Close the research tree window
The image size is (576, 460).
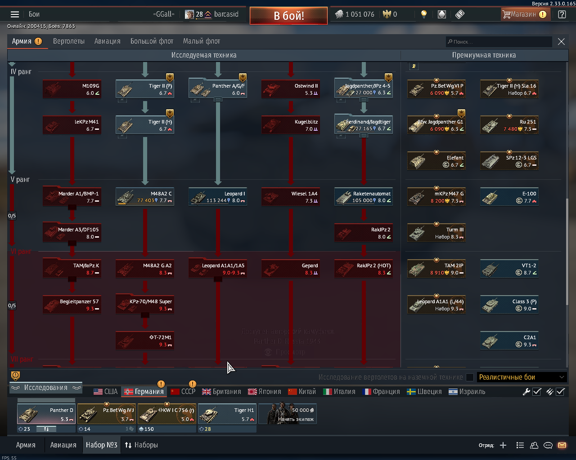pyautogui.click(x=561, y=41)
